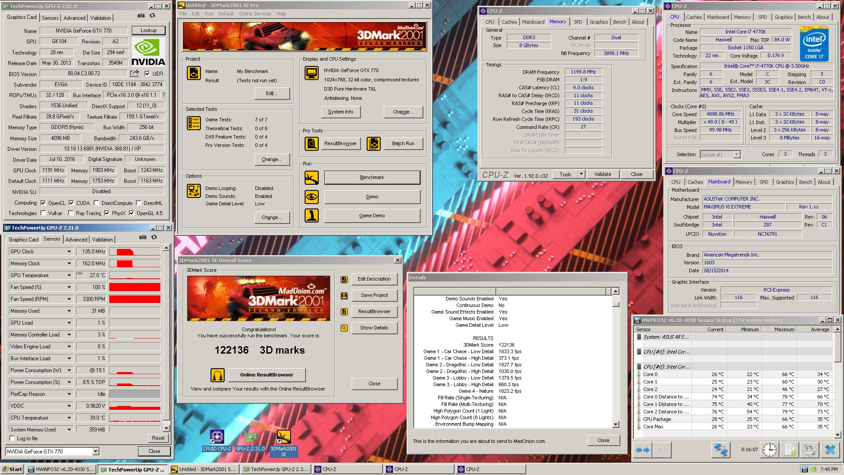Click the bus interface question mark in GPU-Z
844x475 pixels.
(x=164, y=95)
